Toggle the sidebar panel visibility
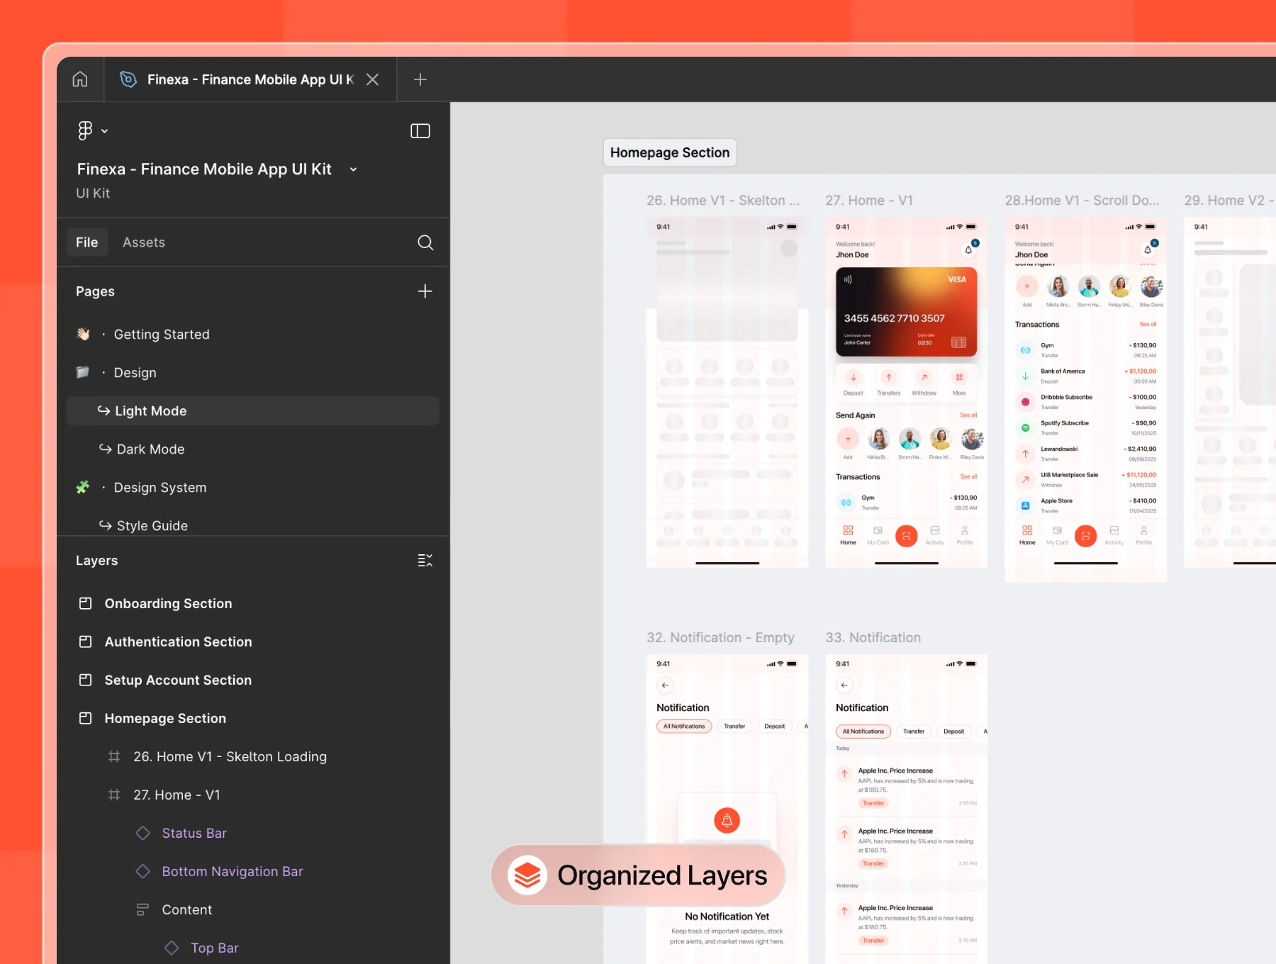1276x964 pixels. (420, 130)
